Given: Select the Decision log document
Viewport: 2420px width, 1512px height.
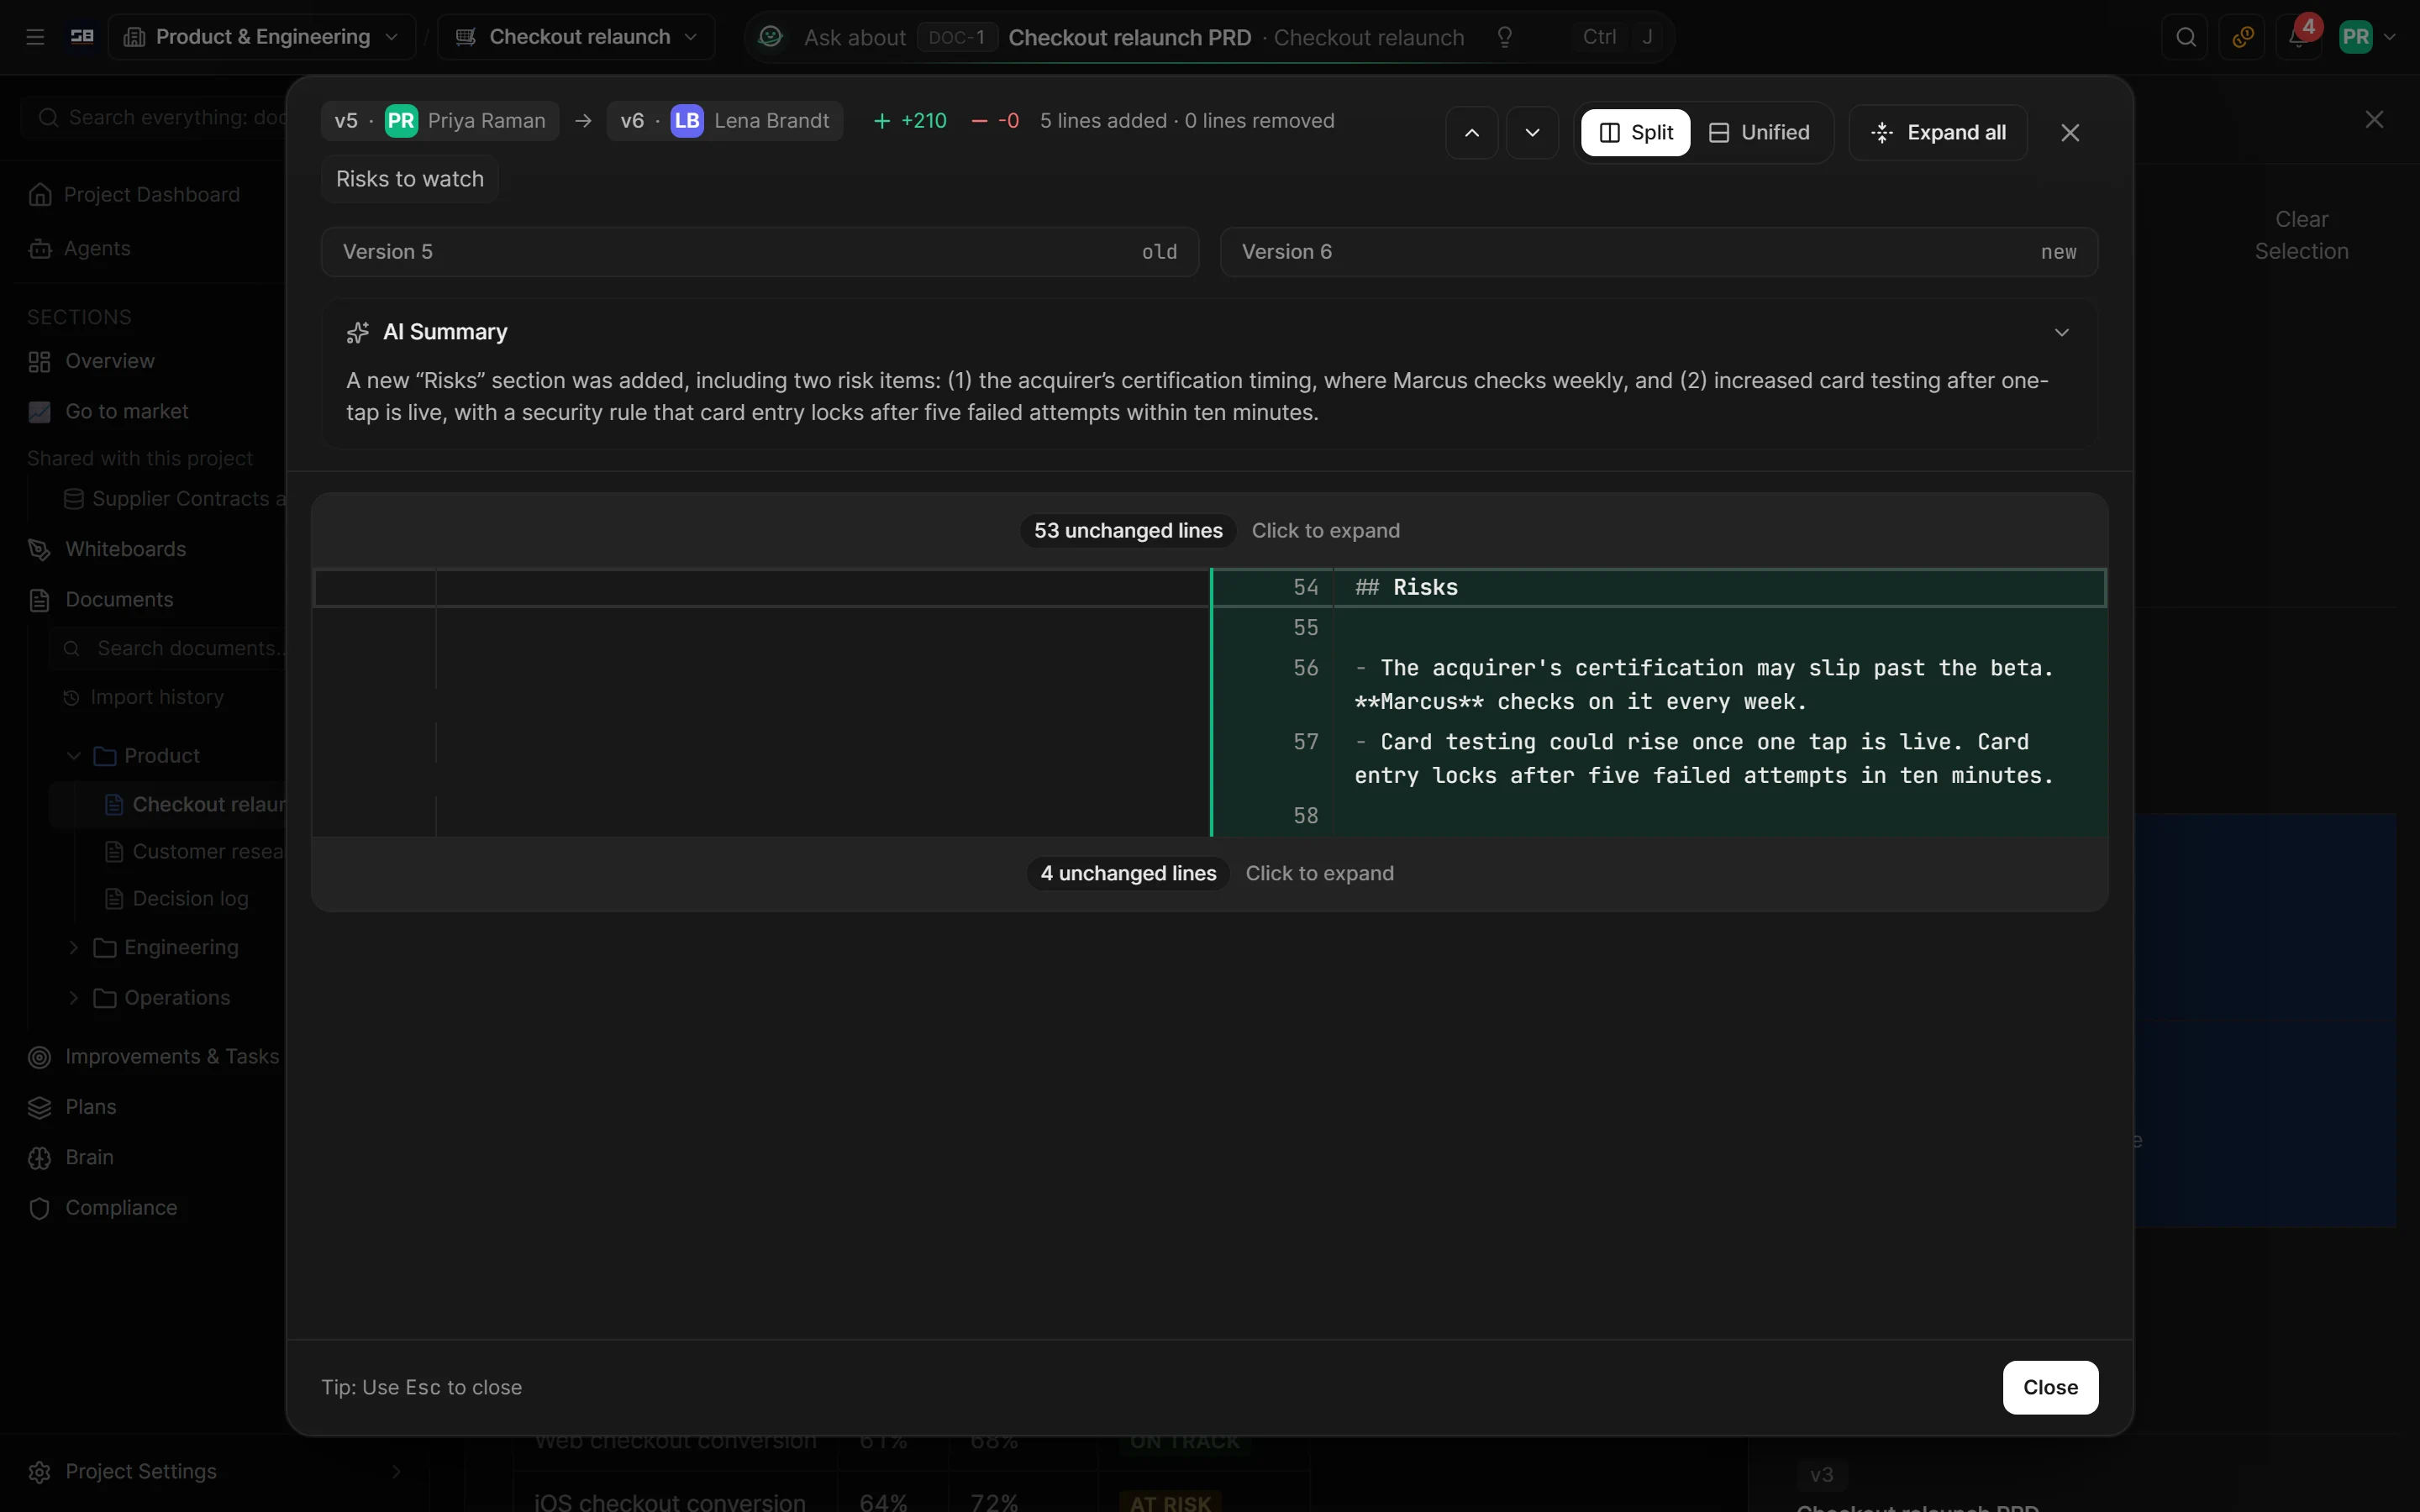Looking at the screenshot, I should point(189,898).
